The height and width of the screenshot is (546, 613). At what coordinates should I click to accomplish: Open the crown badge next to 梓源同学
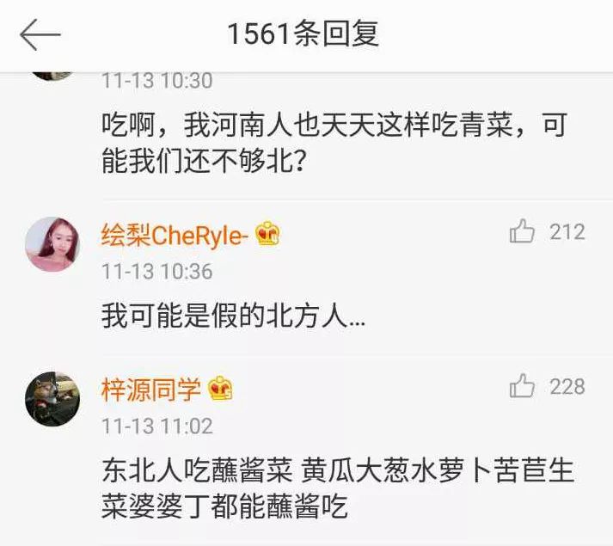coord(220,388)
